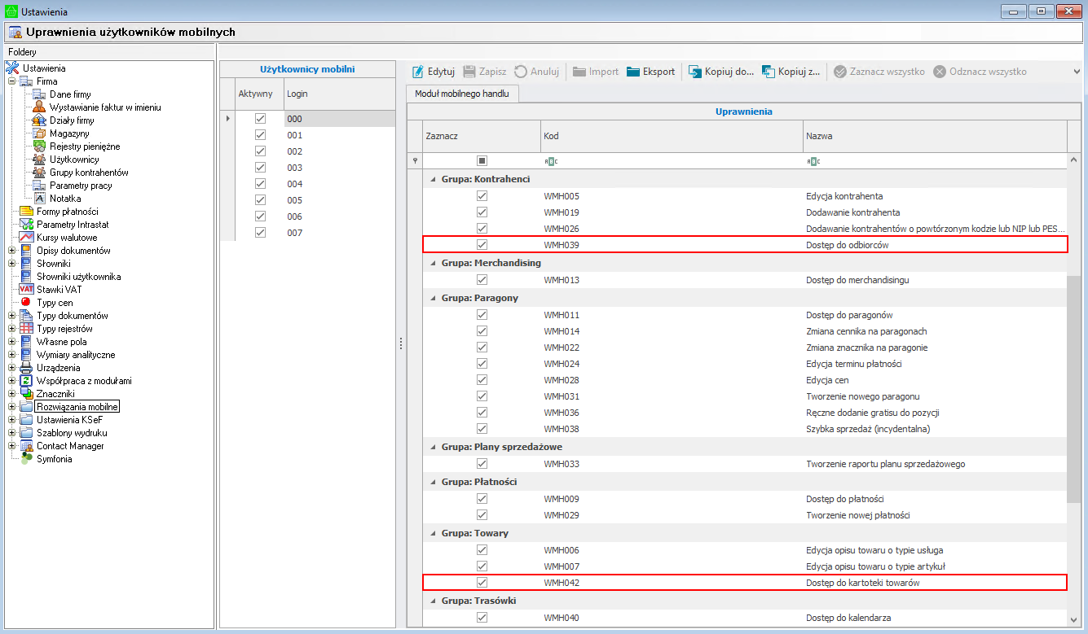1088x634 pixels.
Task: Open Wystawianie faktur w imieniu node
Action: 105,107
